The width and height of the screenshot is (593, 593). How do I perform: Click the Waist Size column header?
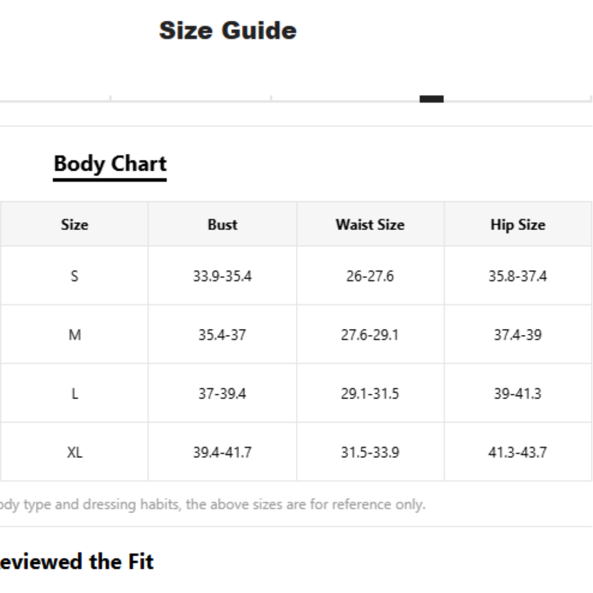(x=370, y=225)
